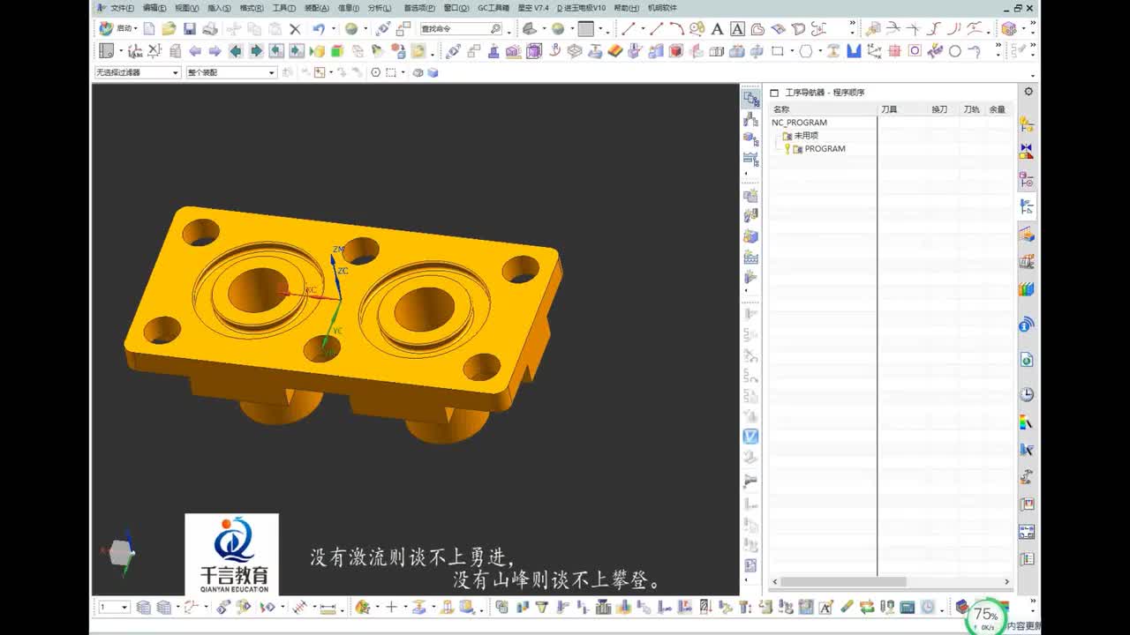Click the 刀轨 column header
Screen dimensions: 1130x635
(971, 109)
